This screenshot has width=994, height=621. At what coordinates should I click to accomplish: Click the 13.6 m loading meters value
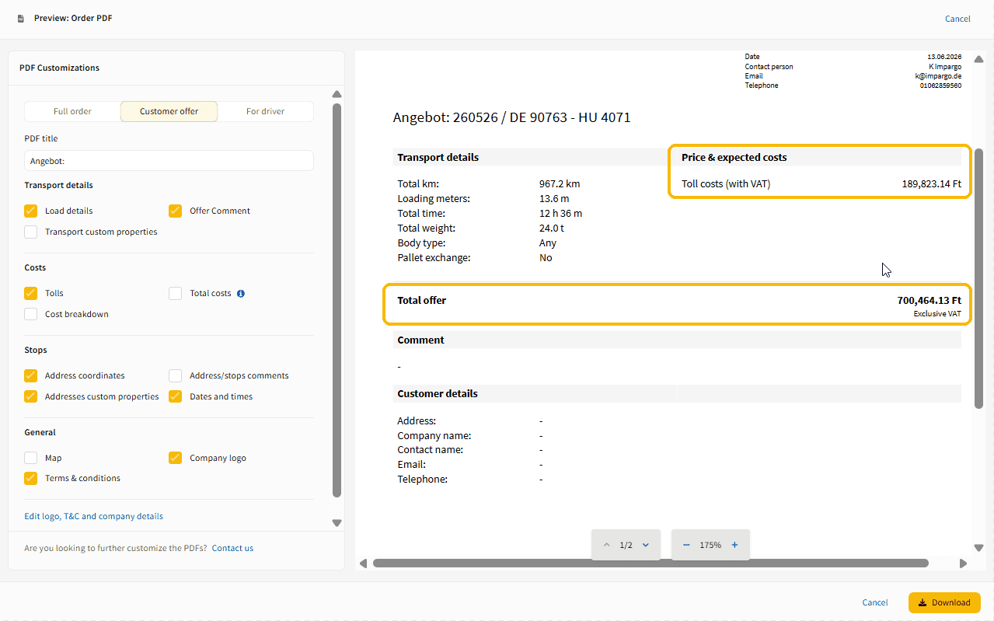(x=553, y=199)
